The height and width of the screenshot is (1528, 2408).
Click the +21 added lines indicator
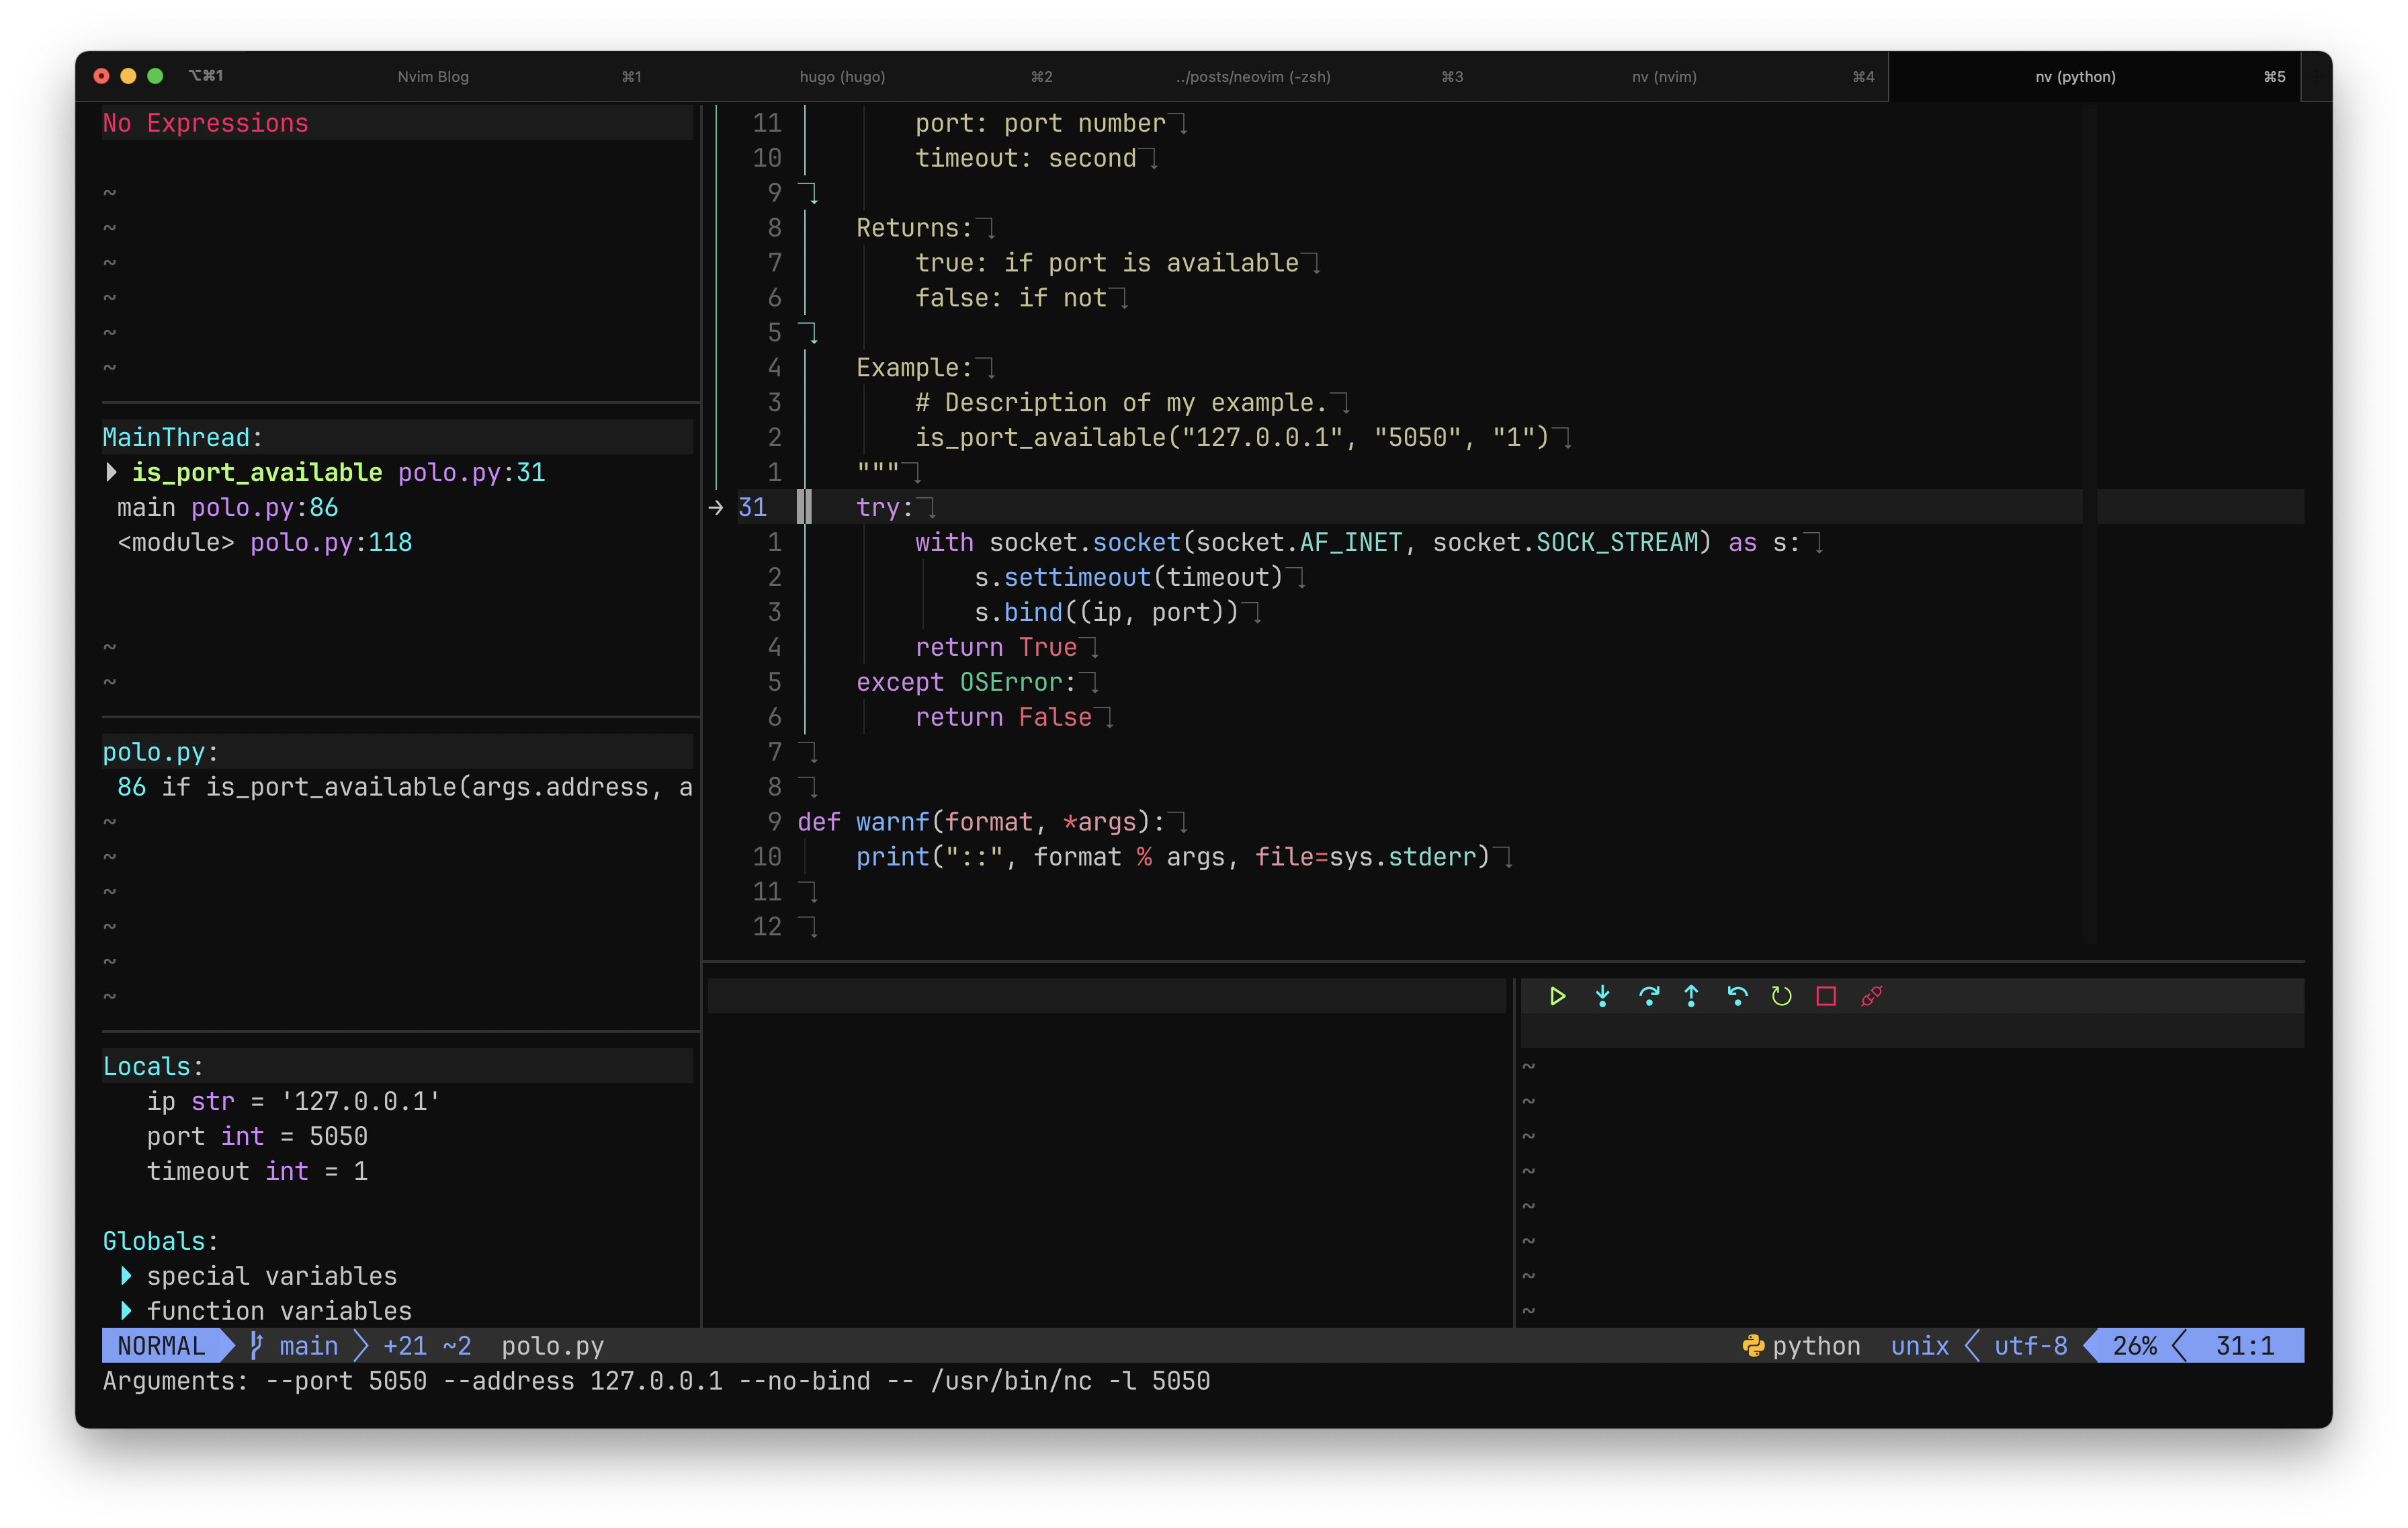[405, 1346]
